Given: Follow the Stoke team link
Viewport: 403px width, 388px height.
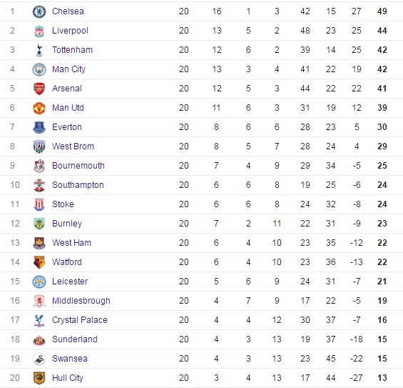Looking at the screenshot, I should (x=63, y=204).
